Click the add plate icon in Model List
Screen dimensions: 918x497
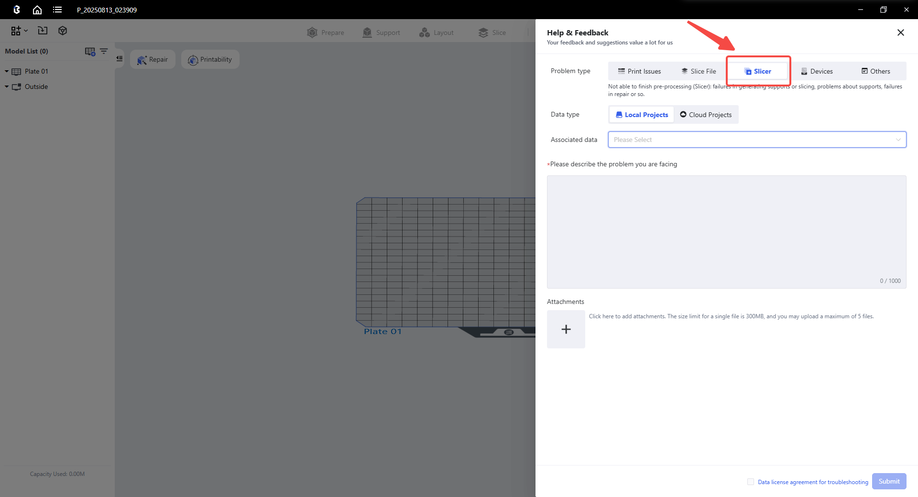coord(90,52)
